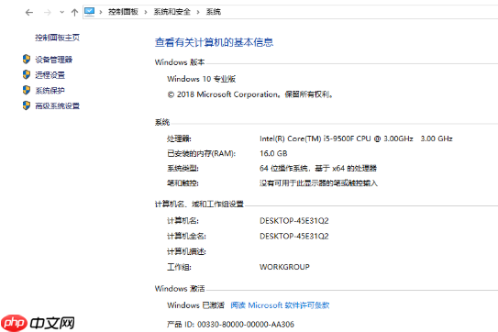Image resolution: width=498 pixels, height=332 pixels.
Task: Click DESKTOP-45E31Q2 next to 计算机名
Action: (x=294, y=221)
